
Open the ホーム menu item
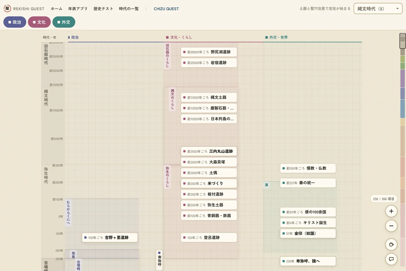pos(56,9)
